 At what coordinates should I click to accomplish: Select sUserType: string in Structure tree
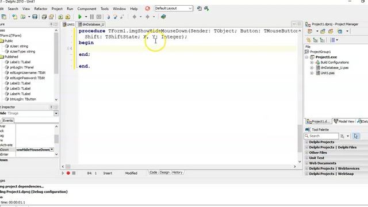click(x=22, y=51)
